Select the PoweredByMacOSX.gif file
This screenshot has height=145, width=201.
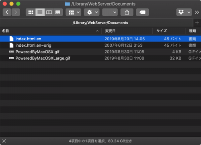tap(100, 52)
